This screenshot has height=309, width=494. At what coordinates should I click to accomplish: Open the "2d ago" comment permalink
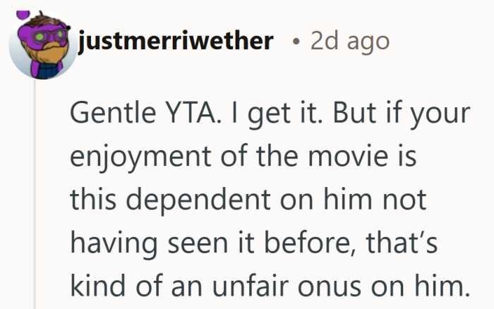[x=349, y=41]
